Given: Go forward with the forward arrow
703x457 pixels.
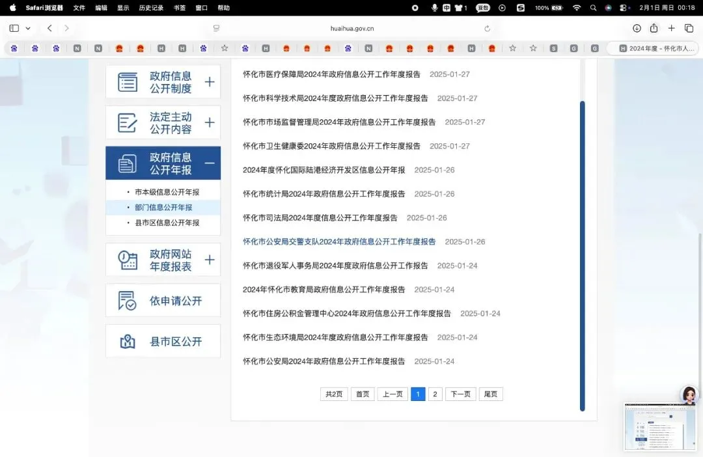Looking at the screenshot, I should [67, 28].
